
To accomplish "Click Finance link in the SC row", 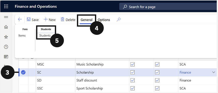I will click(x=185, y=72).
